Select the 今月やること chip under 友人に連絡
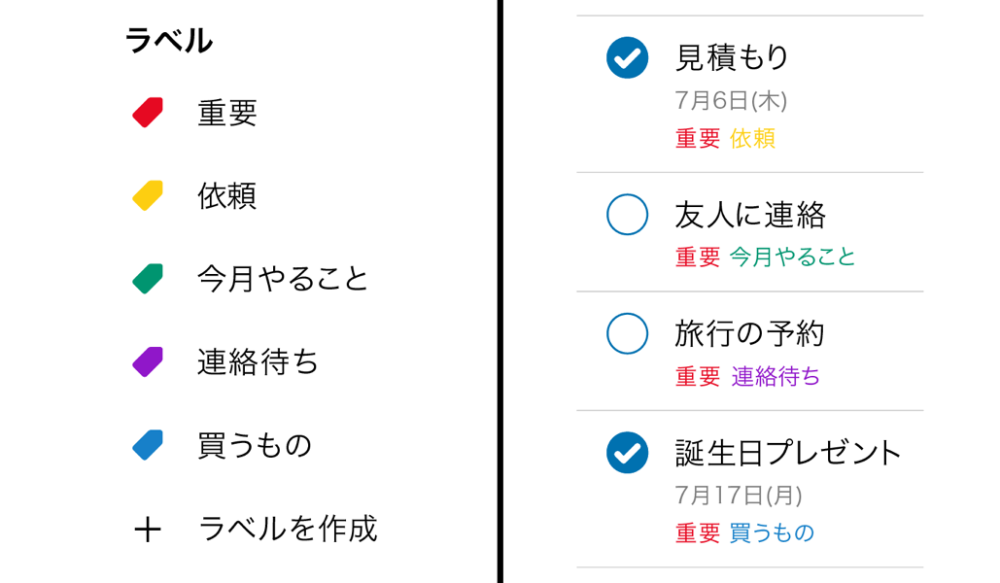Screen dimensions: 1000x583 [x=793, y=257]
